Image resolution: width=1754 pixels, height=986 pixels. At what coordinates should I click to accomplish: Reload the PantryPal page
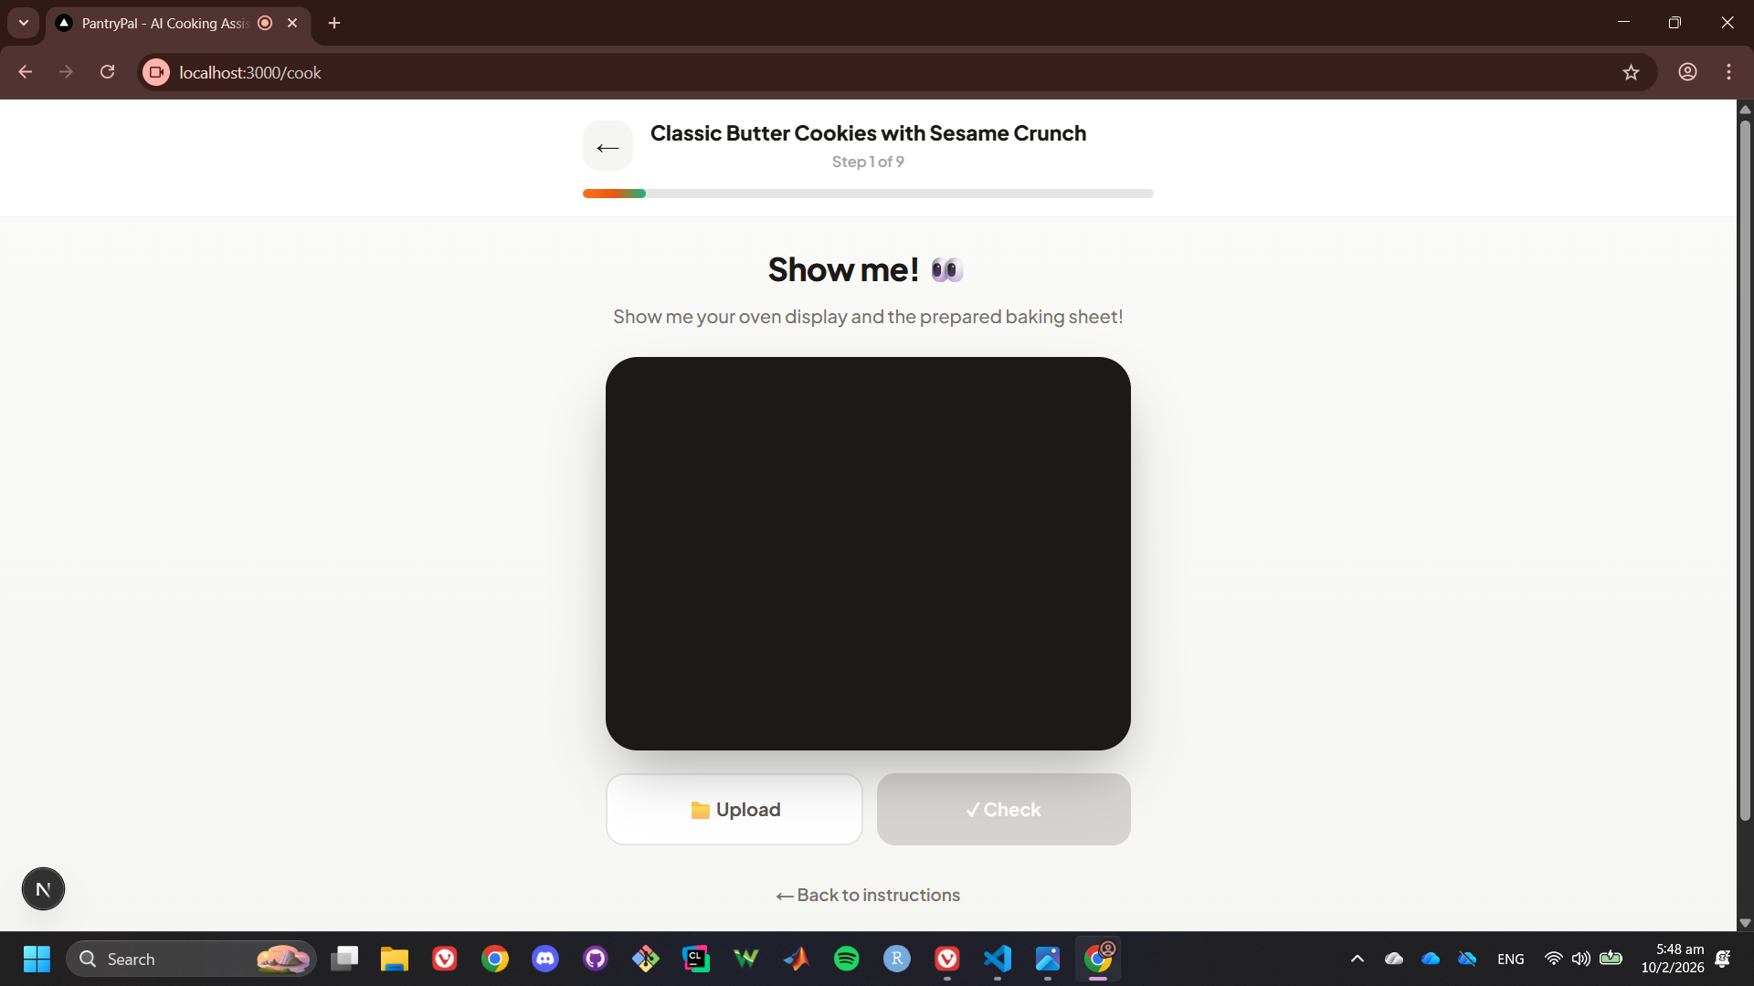click(108, 72)
